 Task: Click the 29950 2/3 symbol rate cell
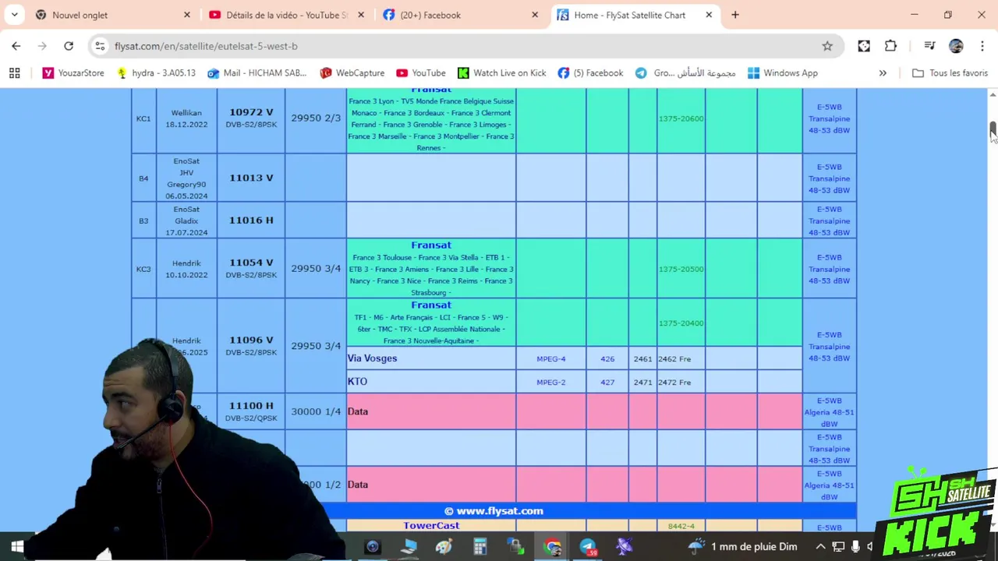click(x=316, y=118)
